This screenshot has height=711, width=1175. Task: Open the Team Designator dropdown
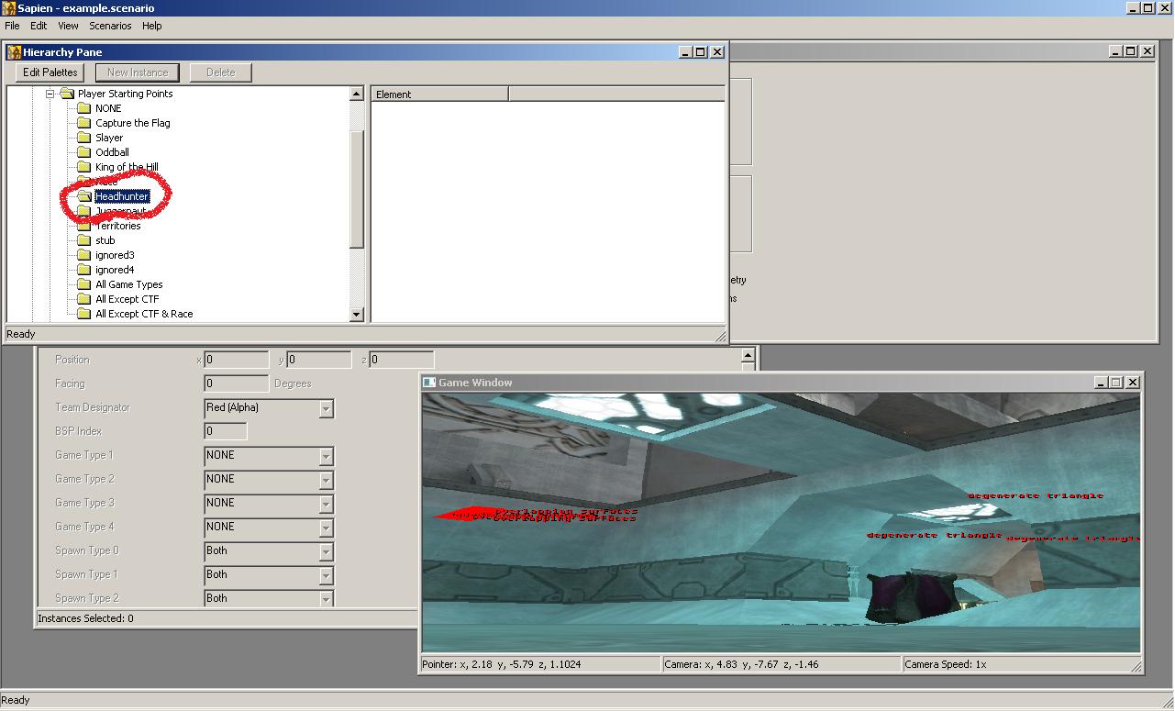(x=326, y=409)
